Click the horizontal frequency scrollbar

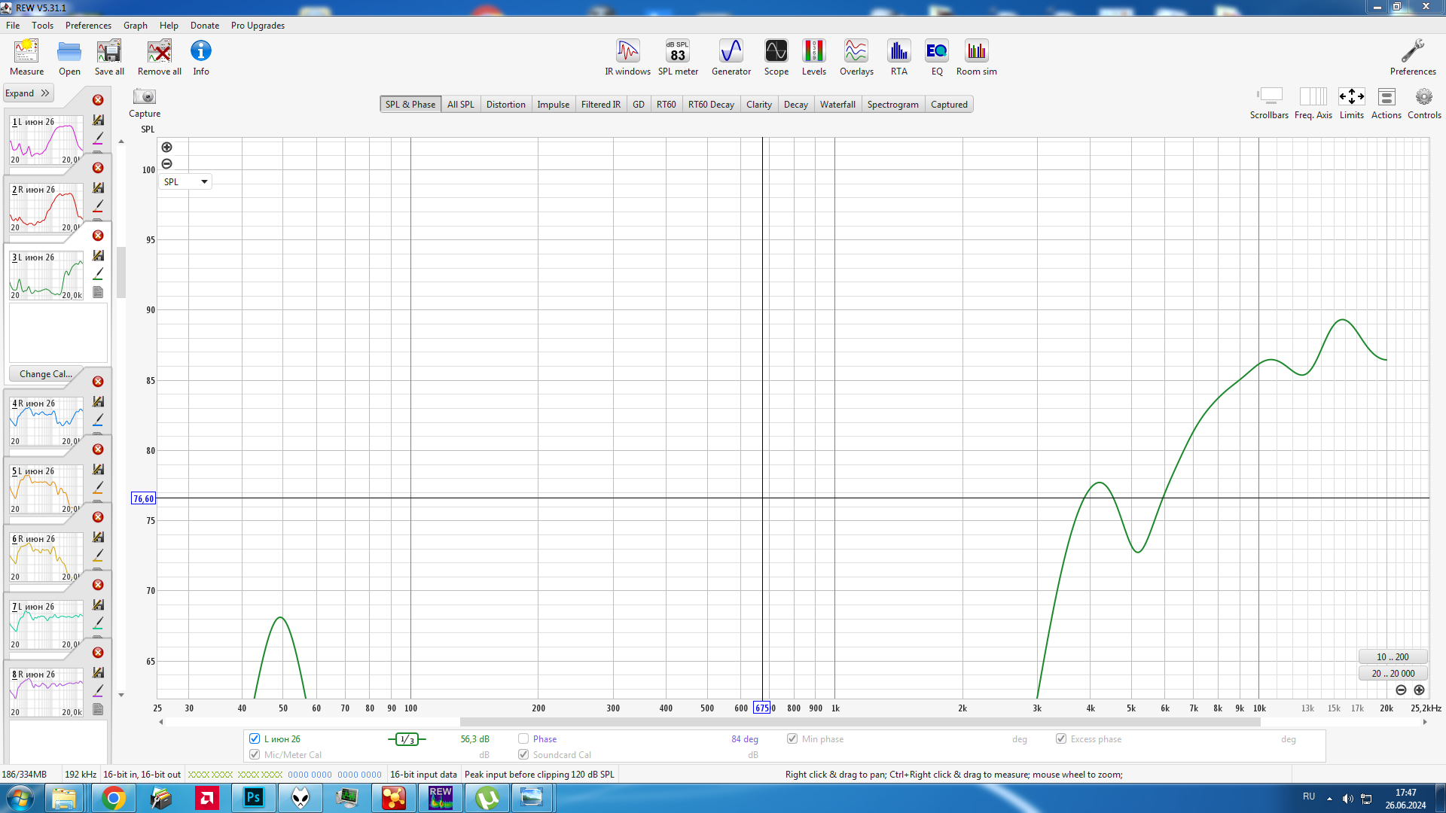859,722
